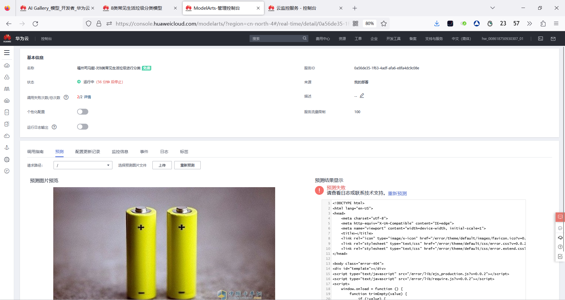Screen dimensions: 565x300
Task: Open the edit note icon on right edge
Action: point(560,257)
